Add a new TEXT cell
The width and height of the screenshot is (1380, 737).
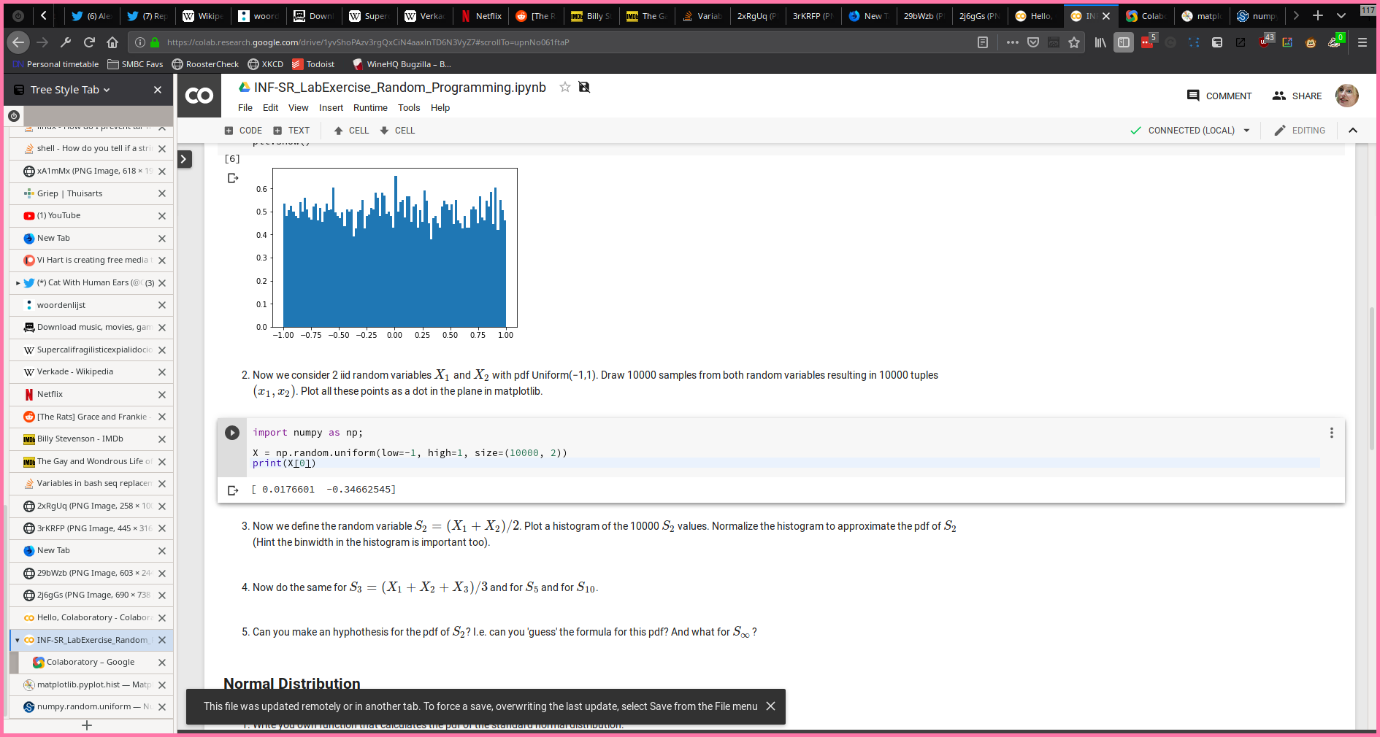[291, 131]
